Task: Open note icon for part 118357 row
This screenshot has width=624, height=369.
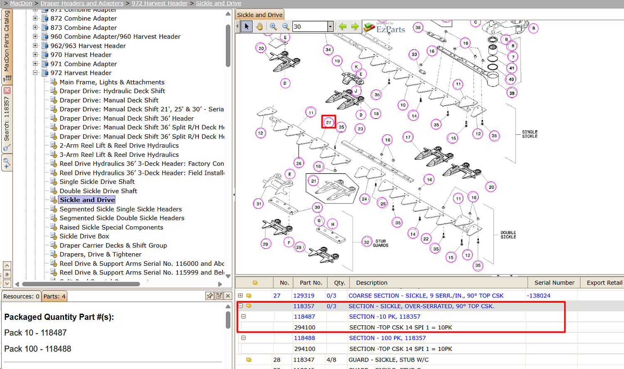Action: [249, 306]
